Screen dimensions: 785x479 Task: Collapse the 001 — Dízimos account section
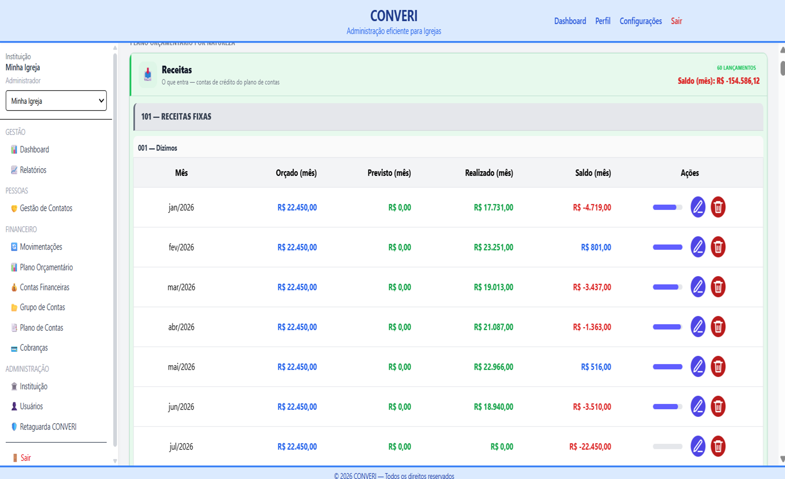pos(448,148)
